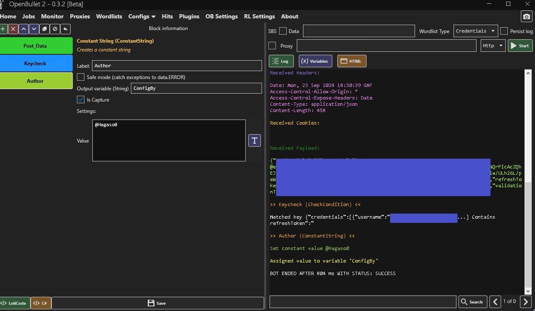Image resolution: width=535 pixels, height=311 pixels.
Task: Switch to the Variables tab
Action: pyautogui.click(x=315, y=61)
